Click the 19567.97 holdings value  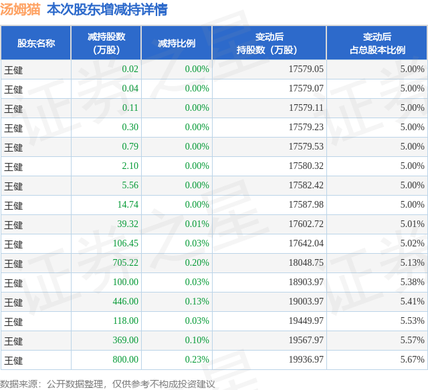306,340
